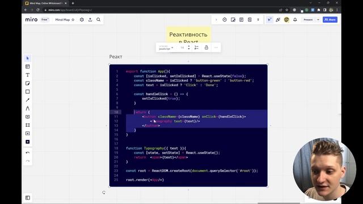
Task: Expand the collapsed toolbar arrow
Action: (x=216, y=20)
